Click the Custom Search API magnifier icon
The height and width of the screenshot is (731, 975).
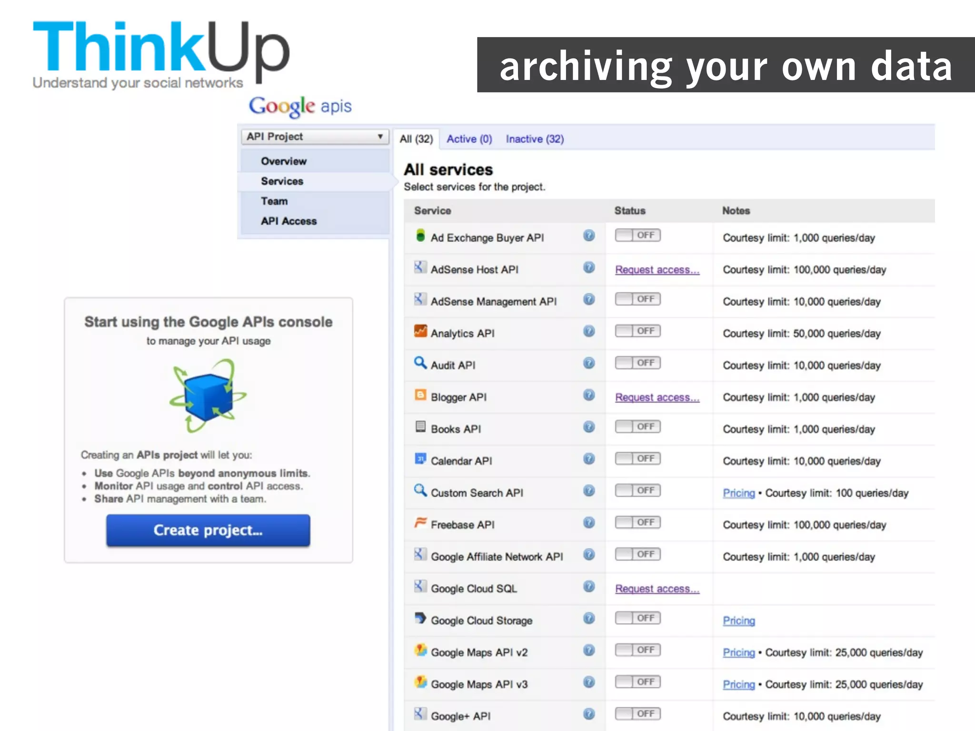coord(420,491)
